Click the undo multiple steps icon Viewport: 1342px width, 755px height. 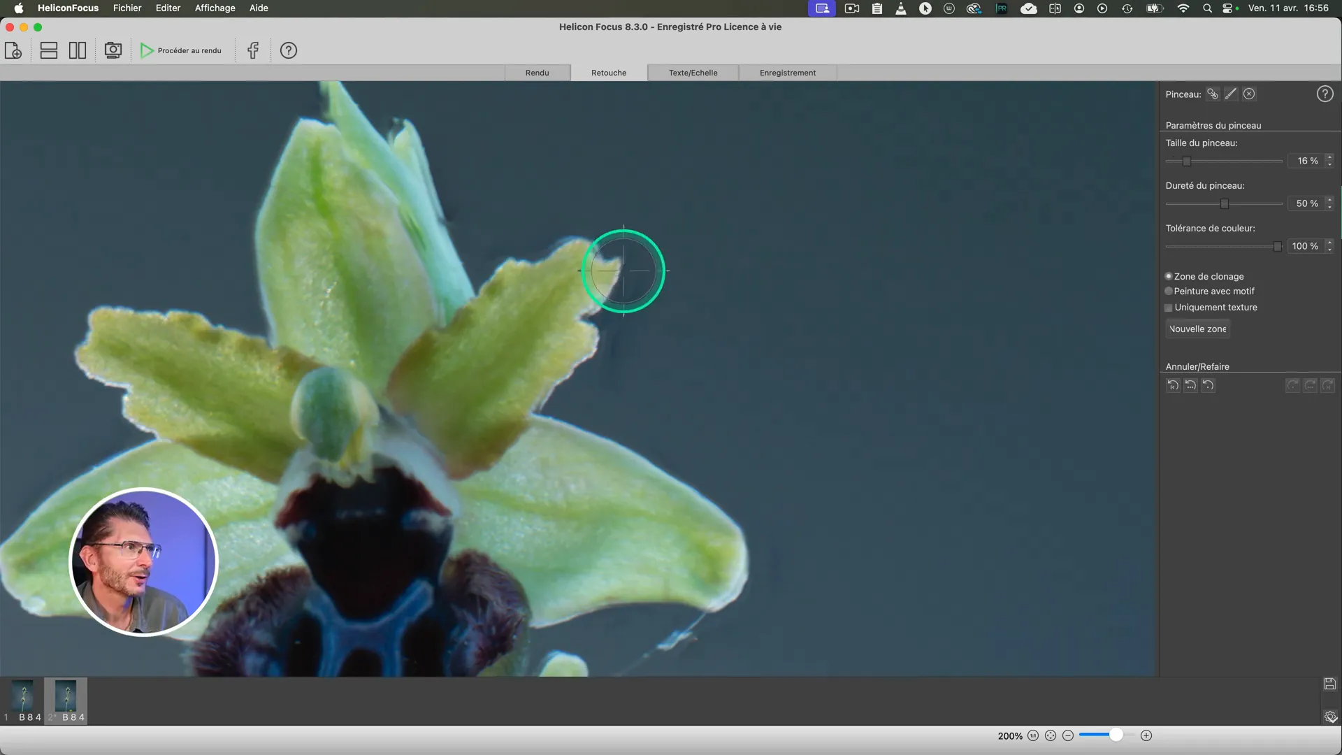[1190, 385]
